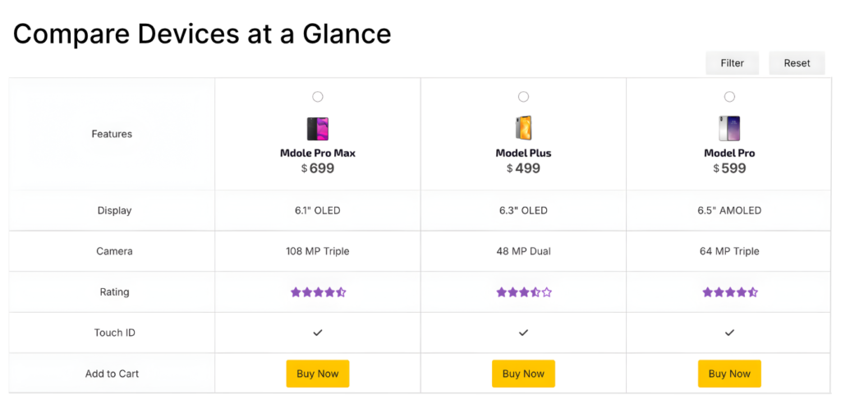841x413 pixels.
Task: Click the Model Pro star rating
Action: click(729, 292)
